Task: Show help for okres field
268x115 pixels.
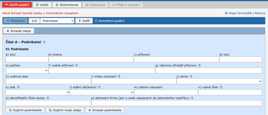Action: coord(191,76)
